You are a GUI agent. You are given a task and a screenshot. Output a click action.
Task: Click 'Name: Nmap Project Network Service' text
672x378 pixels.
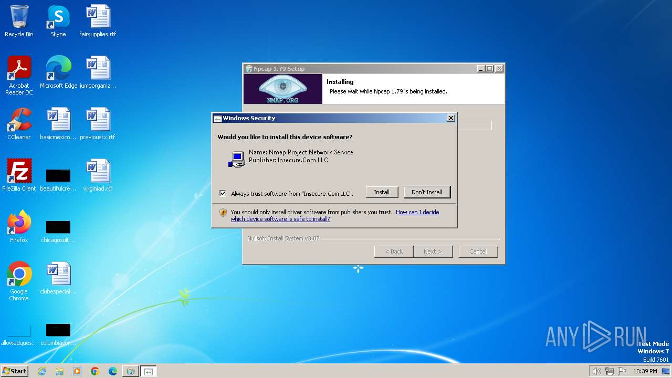pyautogui.click(x=301, y=152)
